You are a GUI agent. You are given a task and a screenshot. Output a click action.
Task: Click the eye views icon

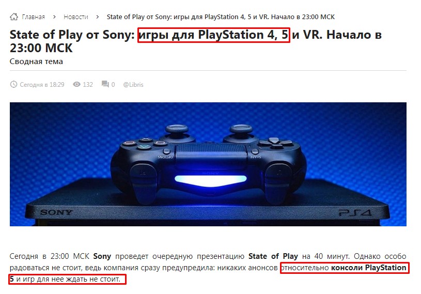point(76,84)
